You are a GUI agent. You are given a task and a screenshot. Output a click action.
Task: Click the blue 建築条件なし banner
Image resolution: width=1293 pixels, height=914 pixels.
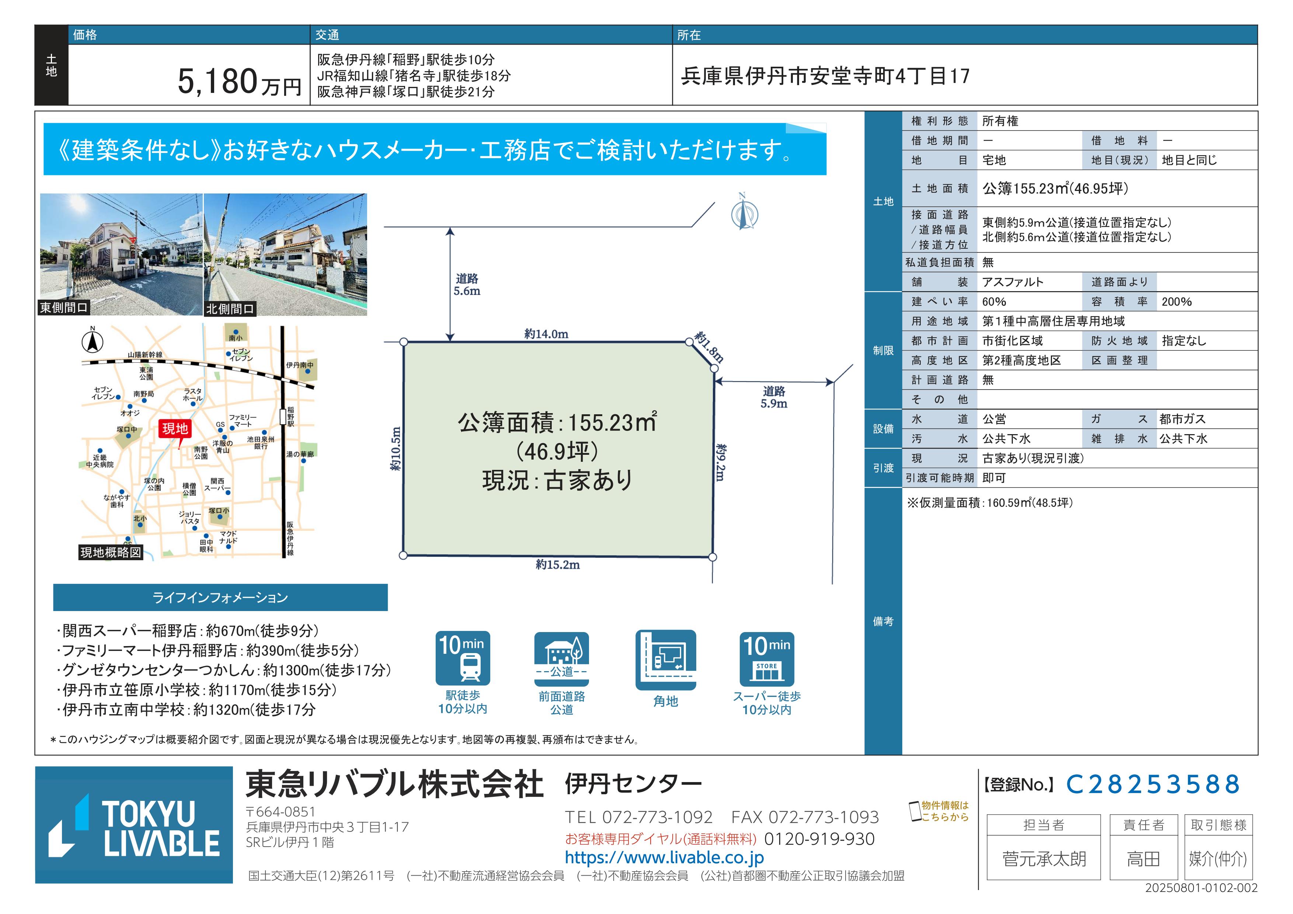click(434, 150)
